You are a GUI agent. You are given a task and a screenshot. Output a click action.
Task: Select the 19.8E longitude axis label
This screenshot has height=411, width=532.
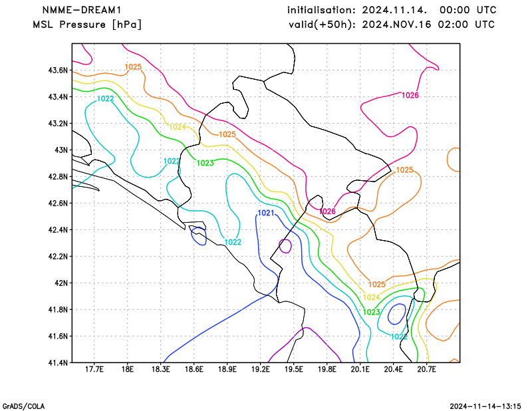pyautogui.click(x=327, y=369)
